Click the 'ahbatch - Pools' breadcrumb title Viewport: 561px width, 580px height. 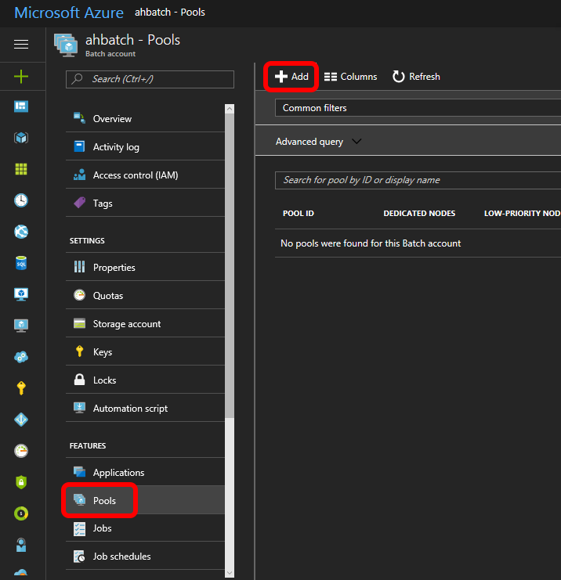[x=169, y=13]
